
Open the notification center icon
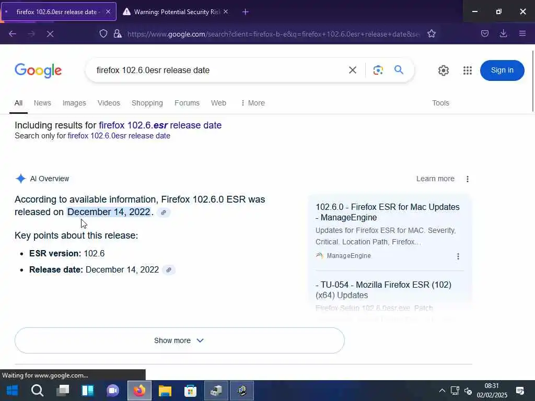(520, 391)
